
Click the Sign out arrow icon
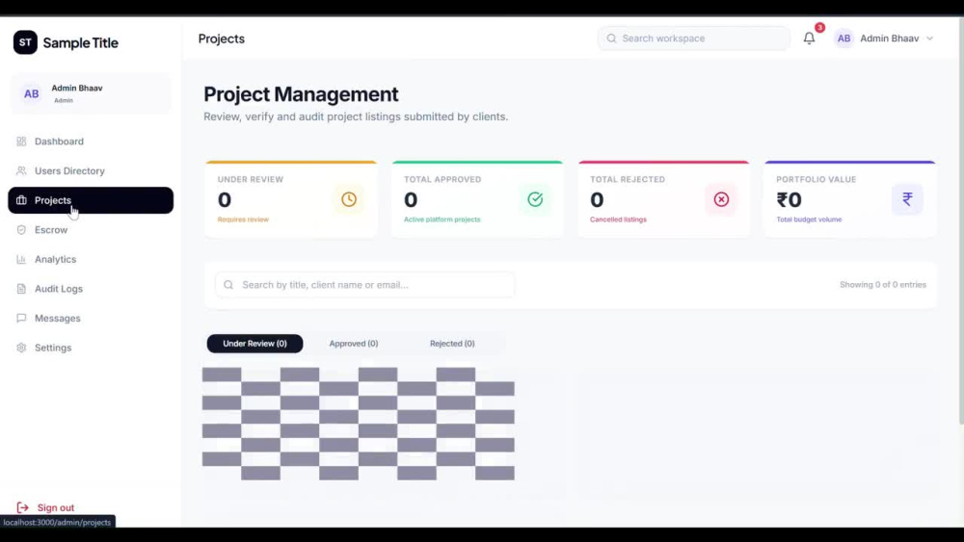pyautogui.click(x=23, y=507)
